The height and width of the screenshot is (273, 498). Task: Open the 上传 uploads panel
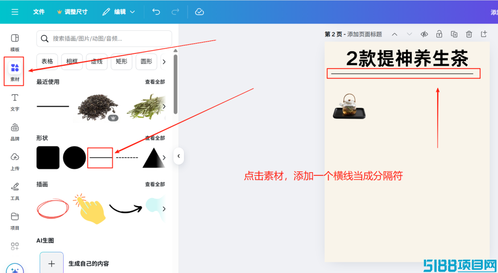(x=15, y=162)
